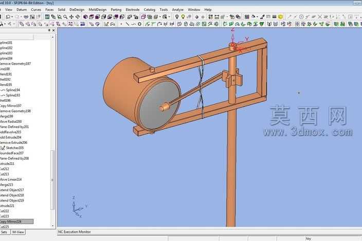Click the lightbulb Show icon

(x=176, y=17)
